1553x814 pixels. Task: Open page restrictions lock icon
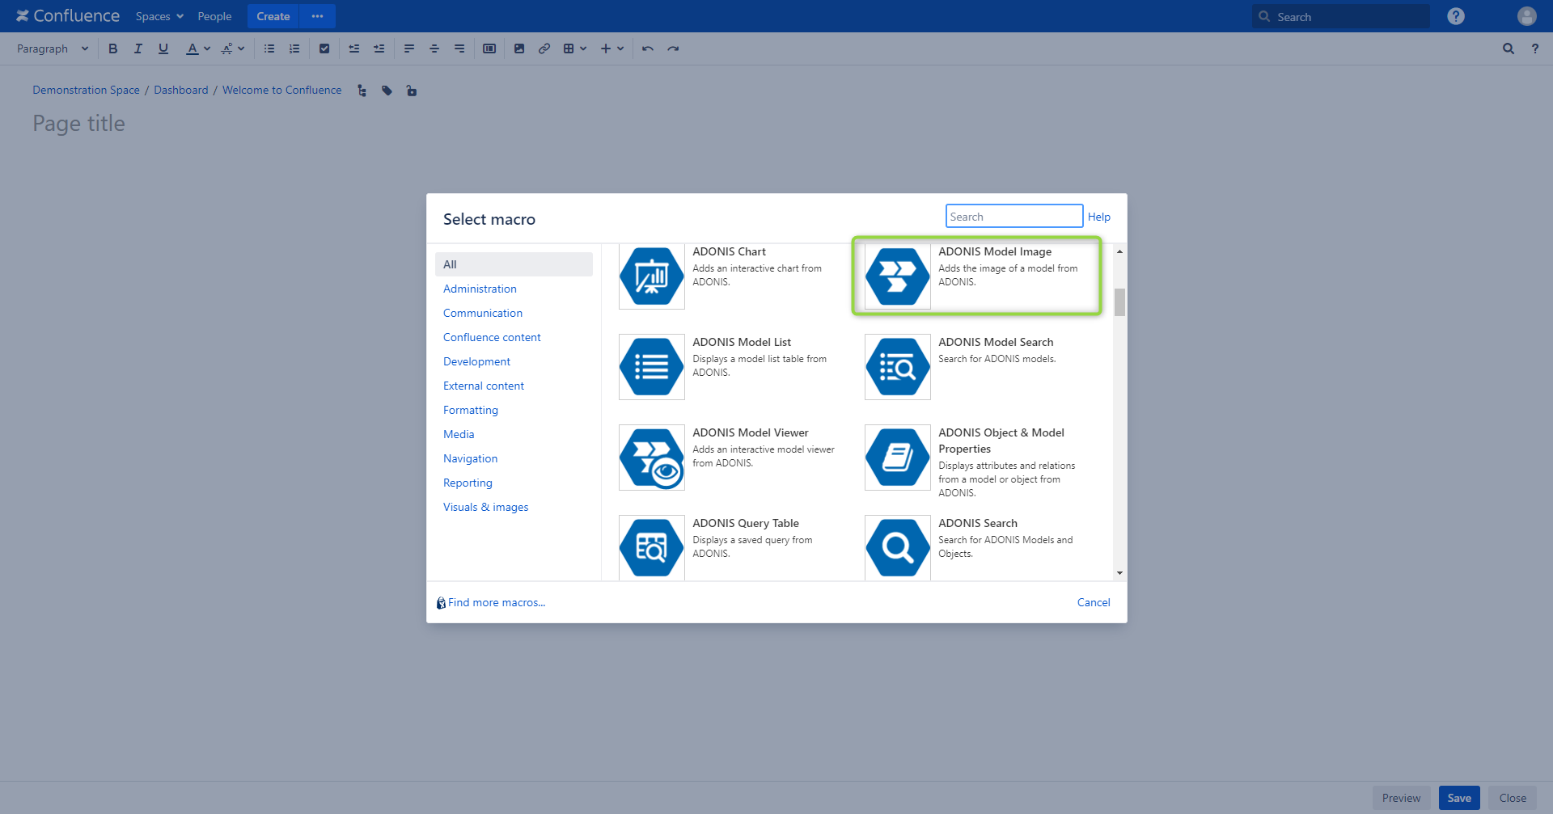[412, 91]
